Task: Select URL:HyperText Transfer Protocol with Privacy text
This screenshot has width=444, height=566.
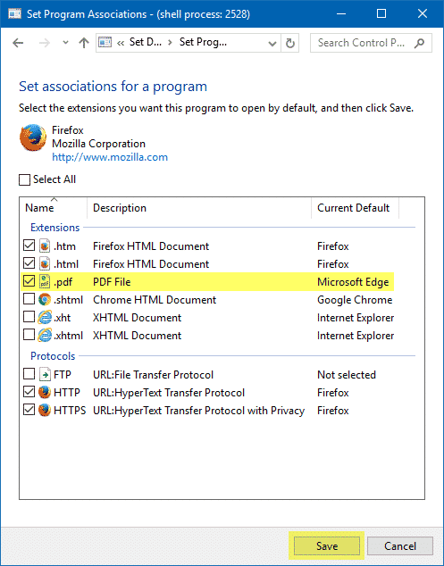Action: coord(198,411)
